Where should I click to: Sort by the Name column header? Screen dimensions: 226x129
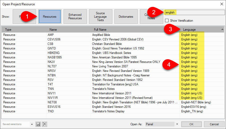[x=53, y=30]
